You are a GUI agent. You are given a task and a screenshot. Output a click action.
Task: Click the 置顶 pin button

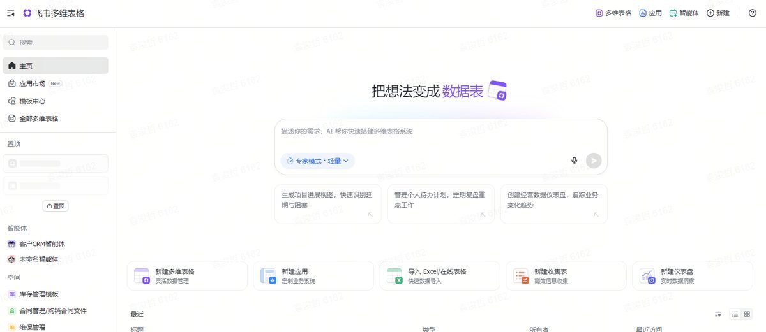click(x=56, y=206)
